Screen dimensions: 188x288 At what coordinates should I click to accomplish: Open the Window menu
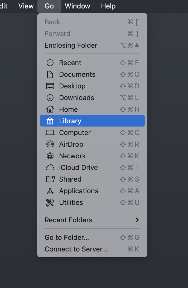[x=78, y=6]
